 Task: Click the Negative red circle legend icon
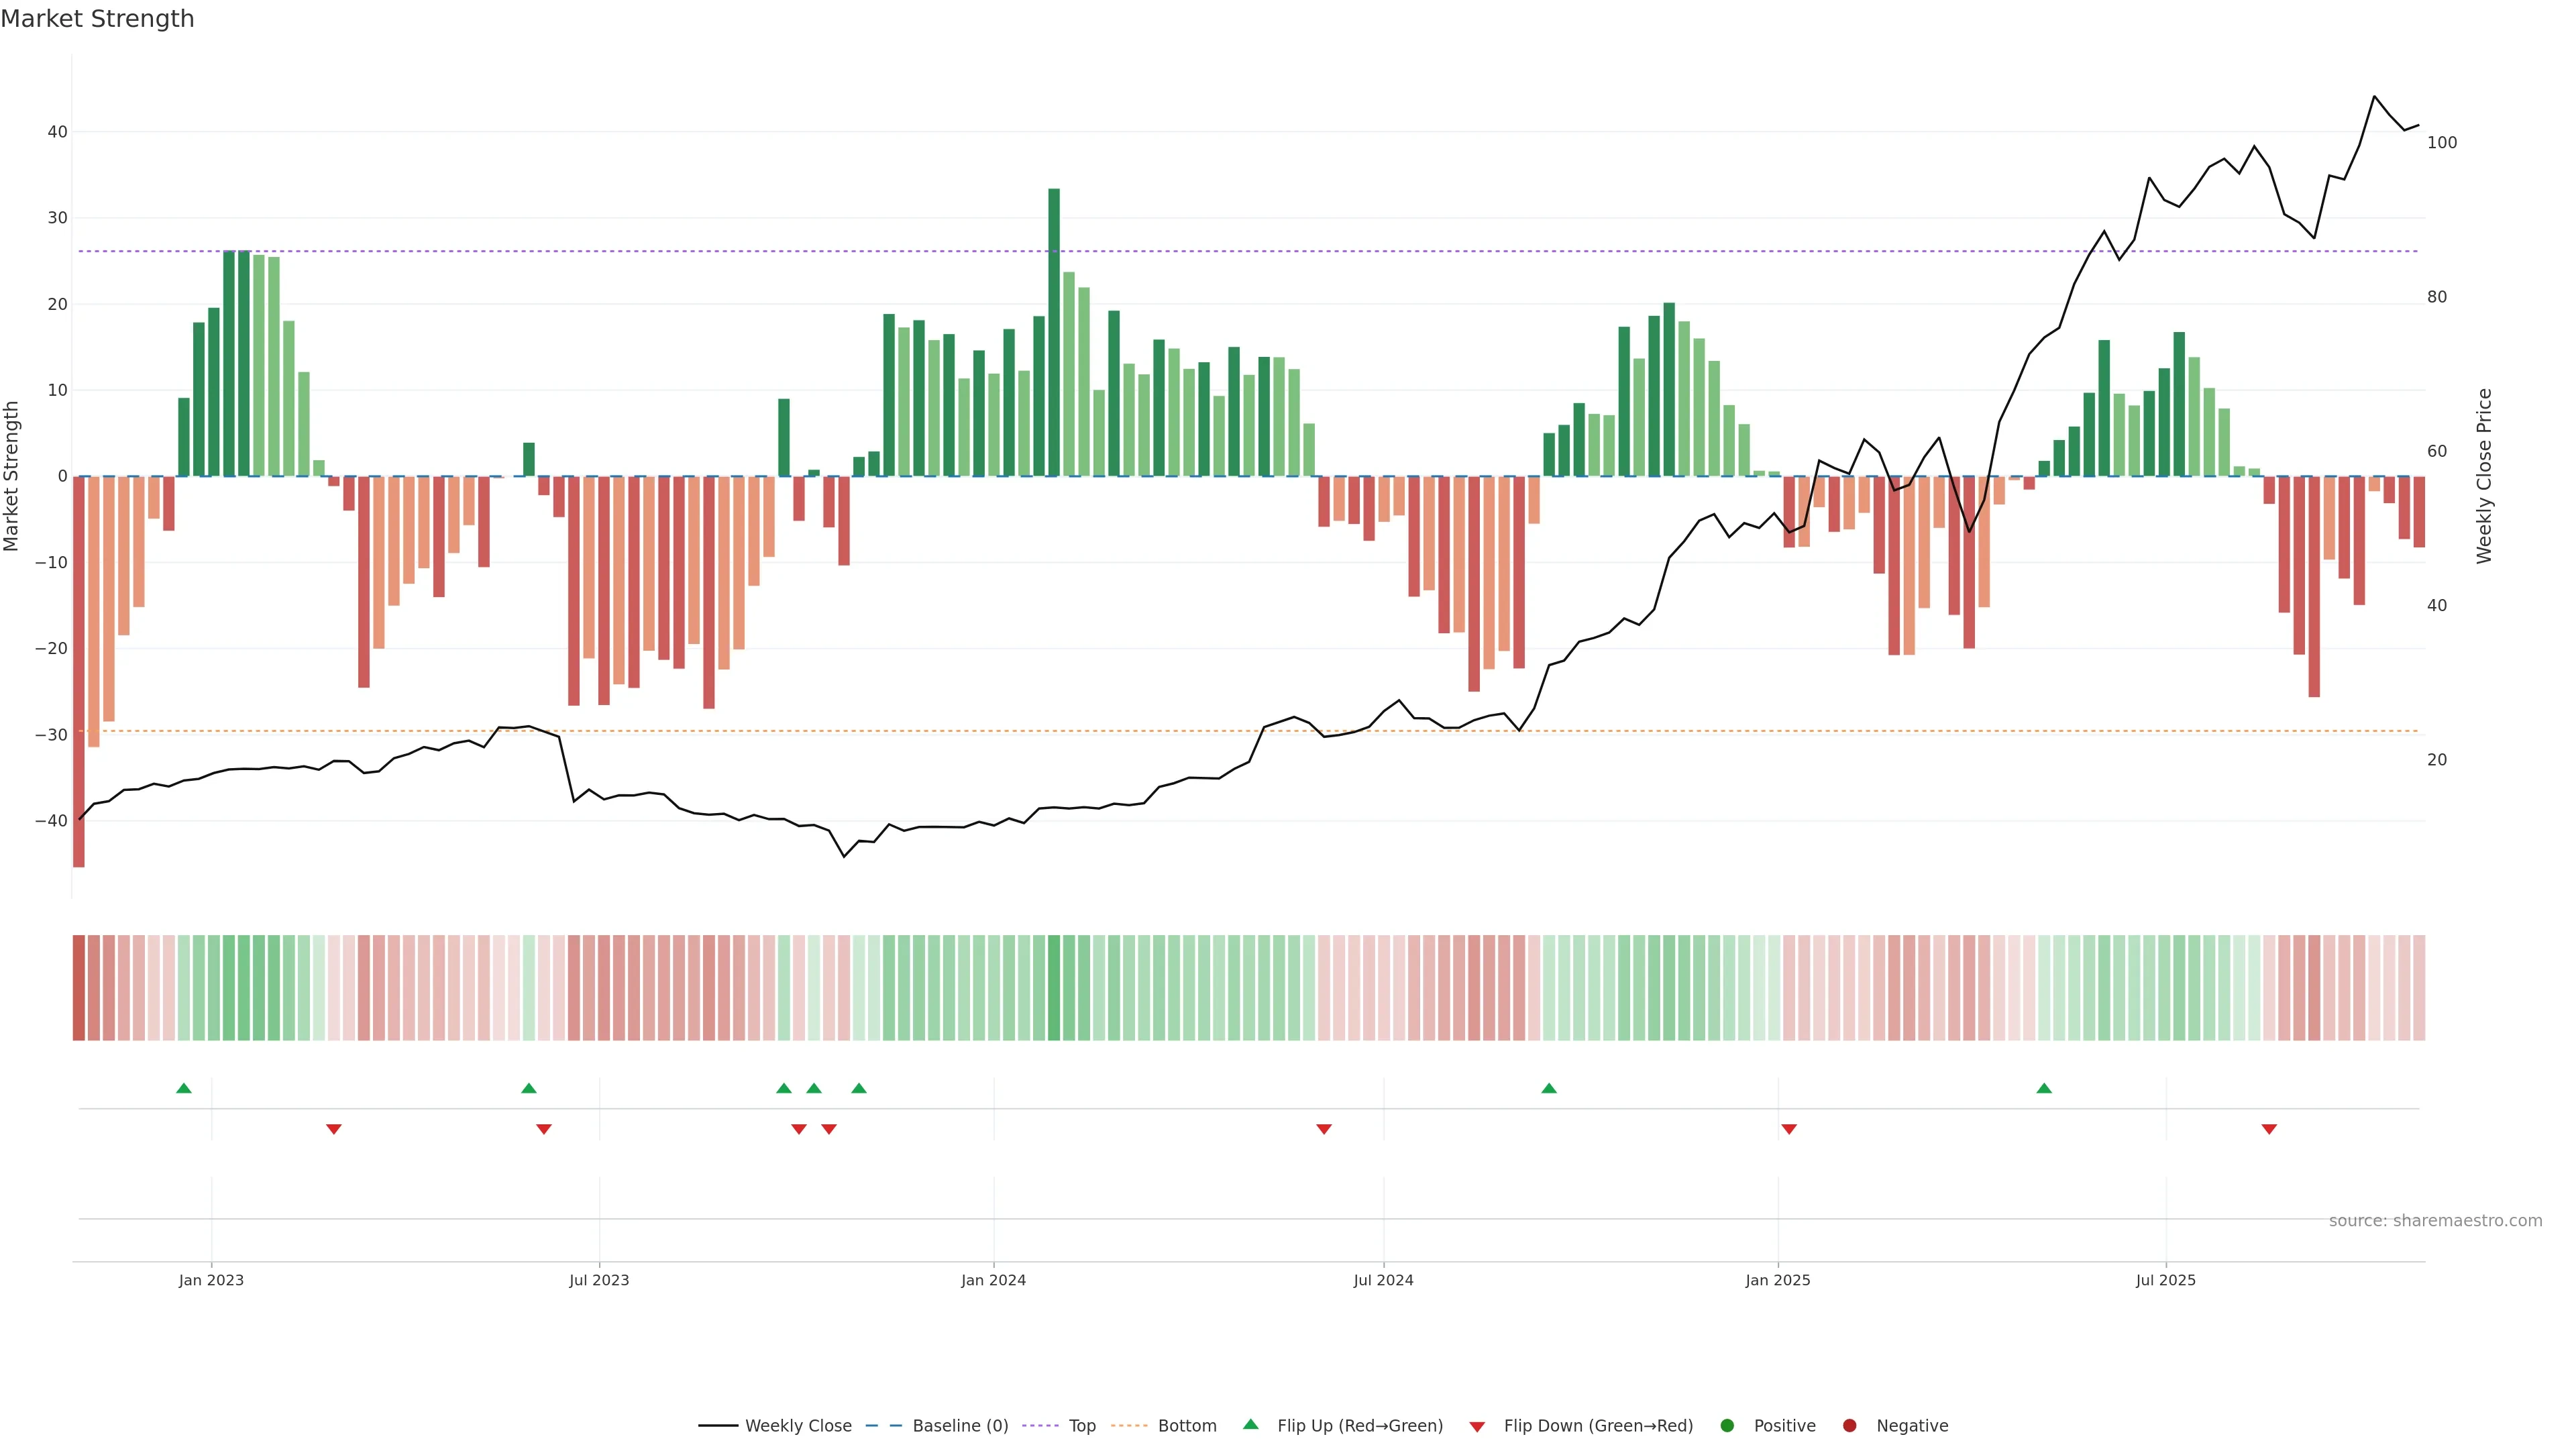pyautogui.click(x=1849, y=1426)
